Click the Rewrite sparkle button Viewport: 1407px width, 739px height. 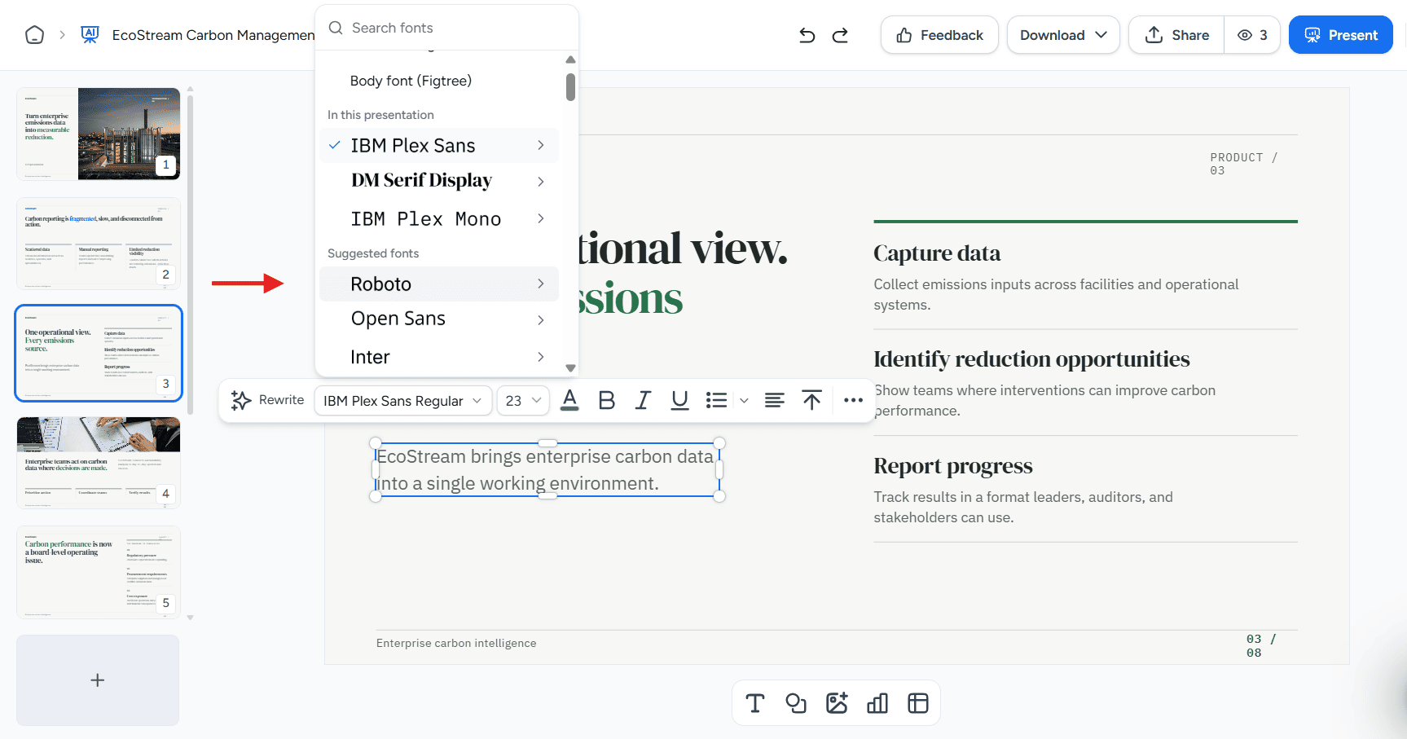click(x=267, y=400)
